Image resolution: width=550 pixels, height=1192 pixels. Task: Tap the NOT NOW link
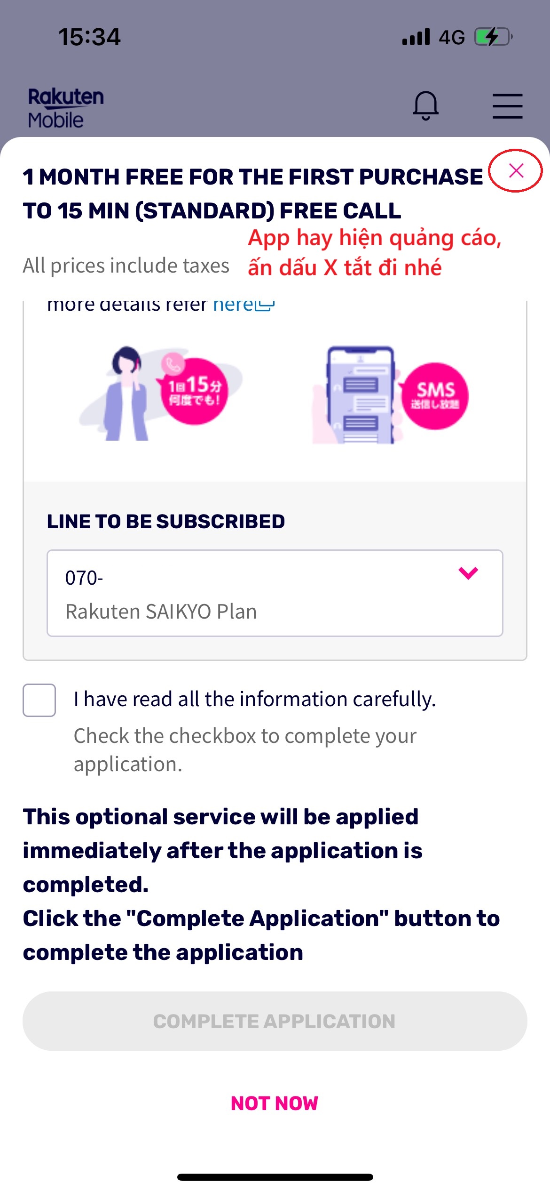[x=275, y=1103]
